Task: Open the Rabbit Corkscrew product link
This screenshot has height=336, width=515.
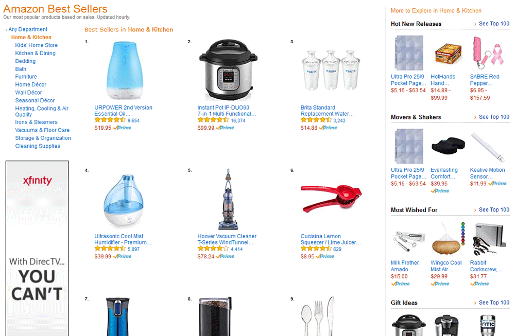Action: 486,266
